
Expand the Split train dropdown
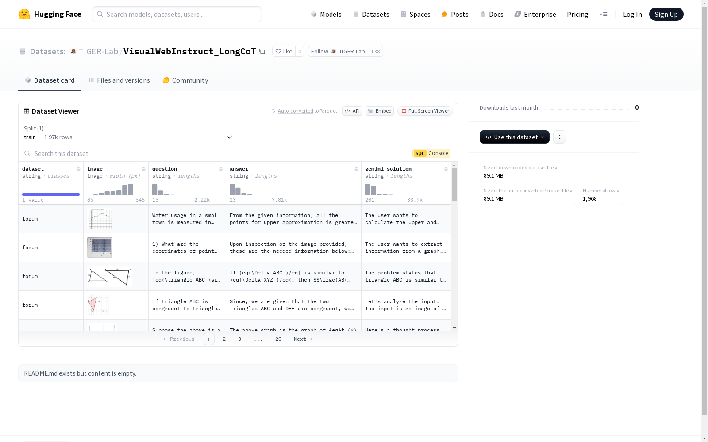[x=128, y=133]
